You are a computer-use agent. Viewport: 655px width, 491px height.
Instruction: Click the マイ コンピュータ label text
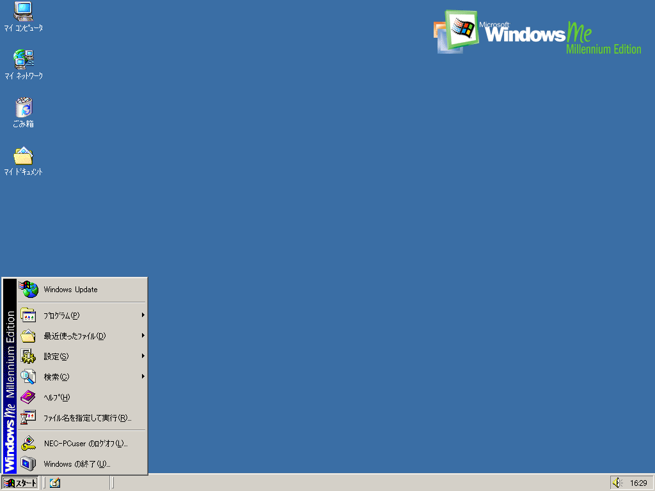tap(24, 28)
